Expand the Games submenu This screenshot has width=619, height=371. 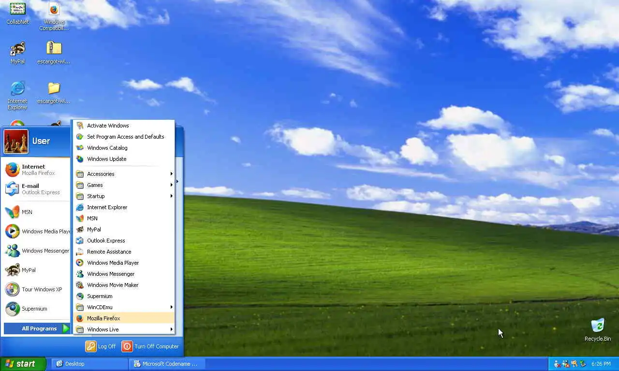click(124, 185)
